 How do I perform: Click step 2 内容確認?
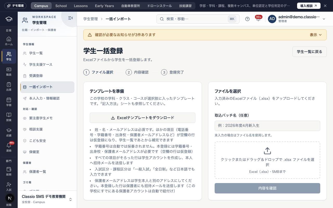click(137, 72)
